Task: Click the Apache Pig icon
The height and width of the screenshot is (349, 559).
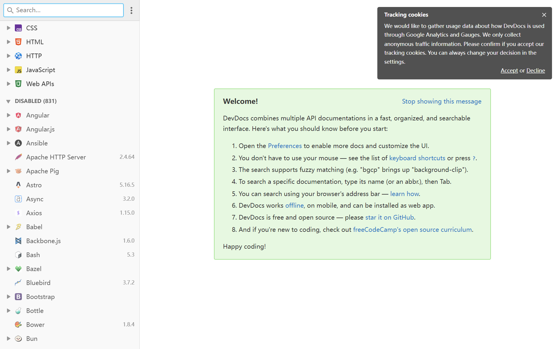Action: click(x=18, y=171)
